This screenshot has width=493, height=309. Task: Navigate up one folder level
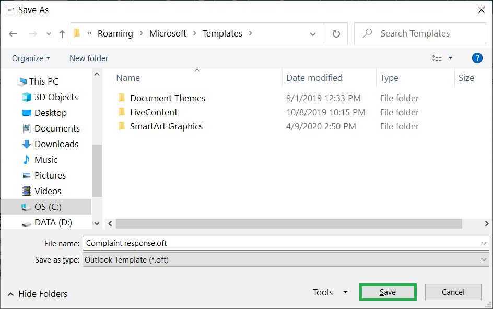click(61, 33)
